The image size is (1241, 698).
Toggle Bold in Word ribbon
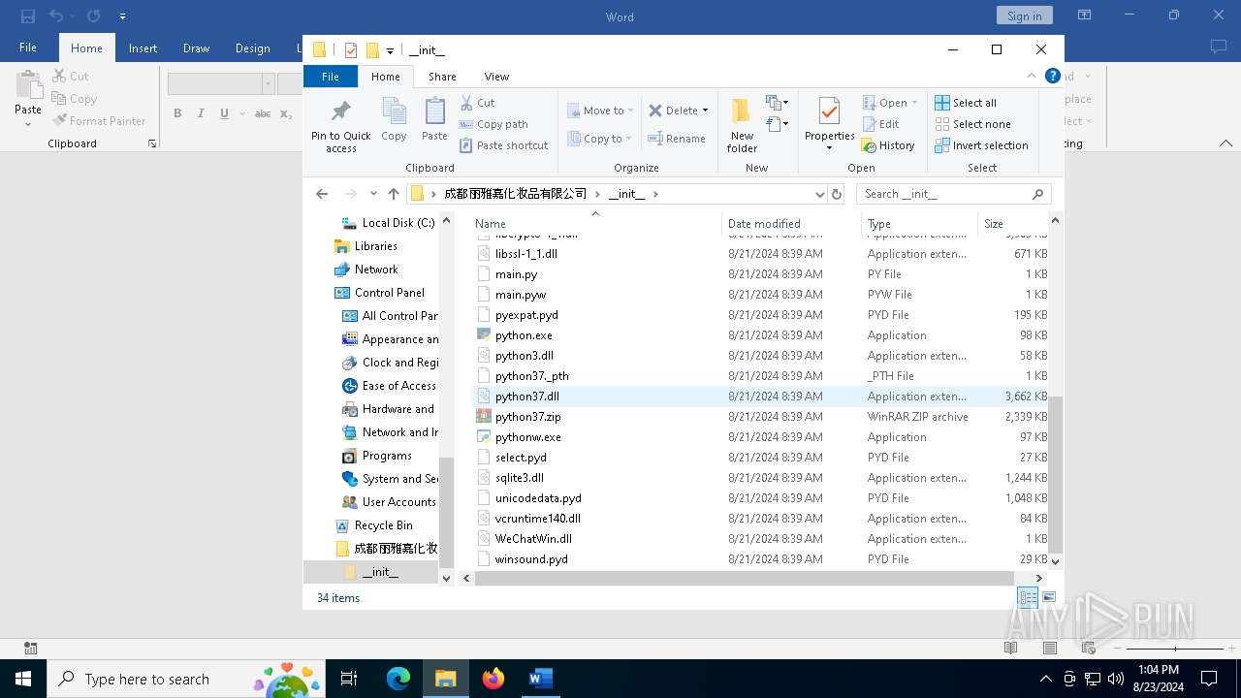pyautogui.click(x=177, y=113)
